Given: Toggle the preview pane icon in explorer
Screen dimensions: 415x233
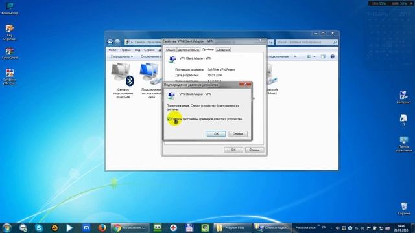Looking at the screenshot, I should pos(323,56).
